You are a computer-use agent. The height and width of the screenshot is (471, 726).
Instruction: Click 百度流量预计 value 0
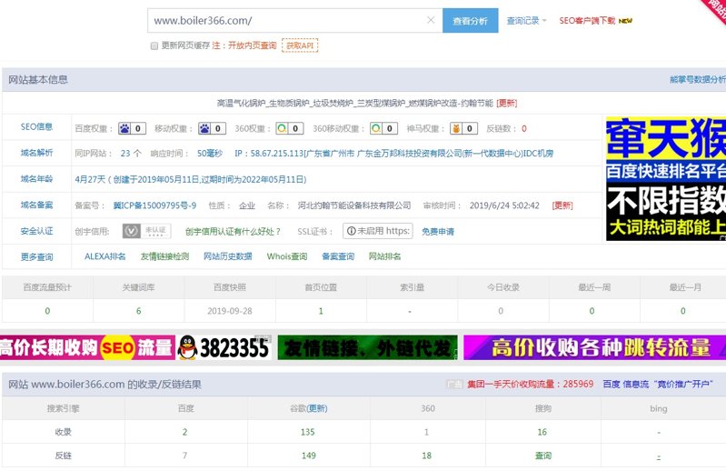pos(47,311)
